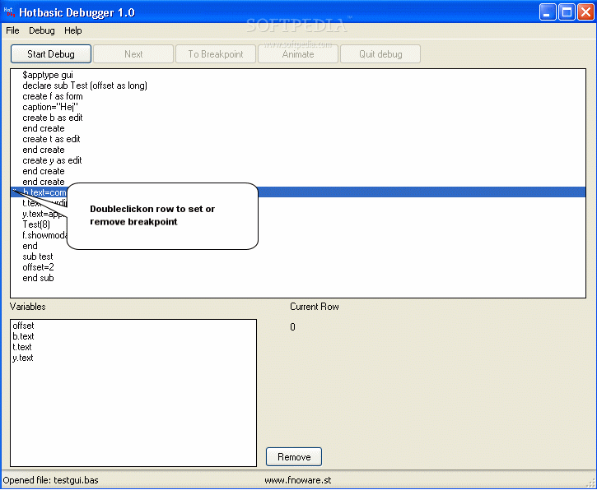
Task: Select the 'declare sub Test' code row
Action: (298, 86)
